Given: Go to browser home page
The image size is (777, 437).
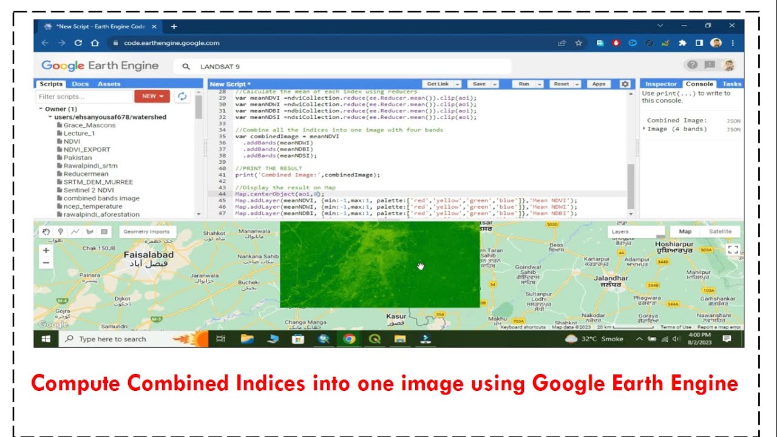Looking at the screenshot, I should 95,43.
